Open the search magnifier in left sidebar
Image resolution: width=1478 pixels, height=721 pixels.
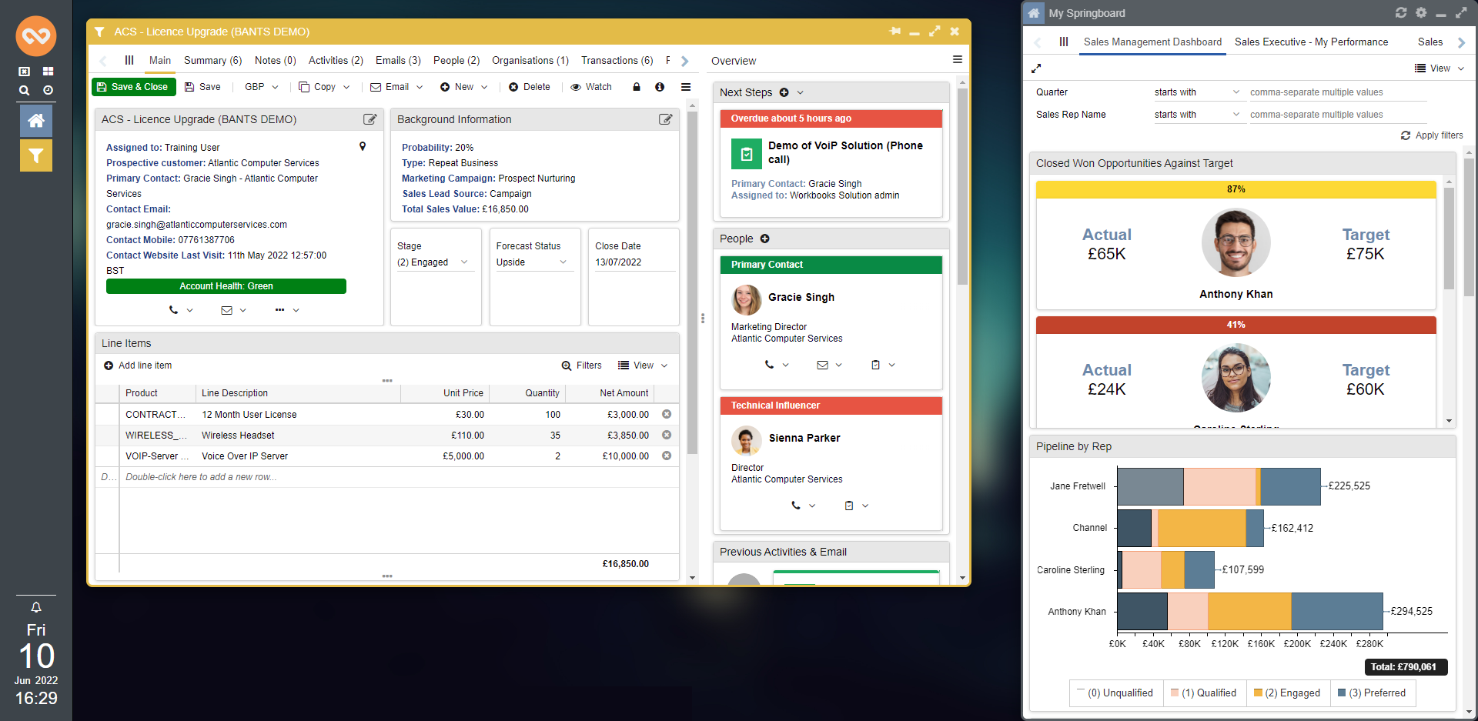(25, 91)
